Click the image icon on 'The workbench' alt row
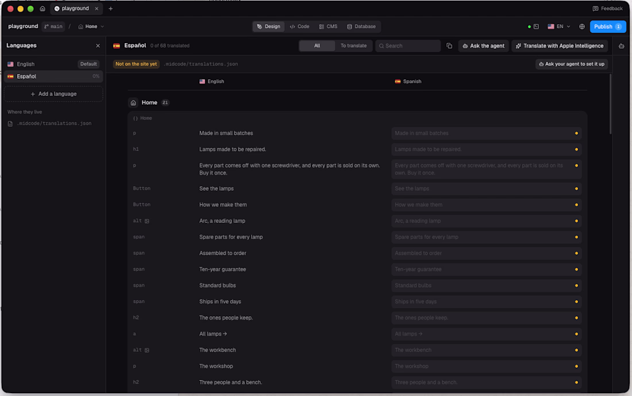 click(147, 350)
